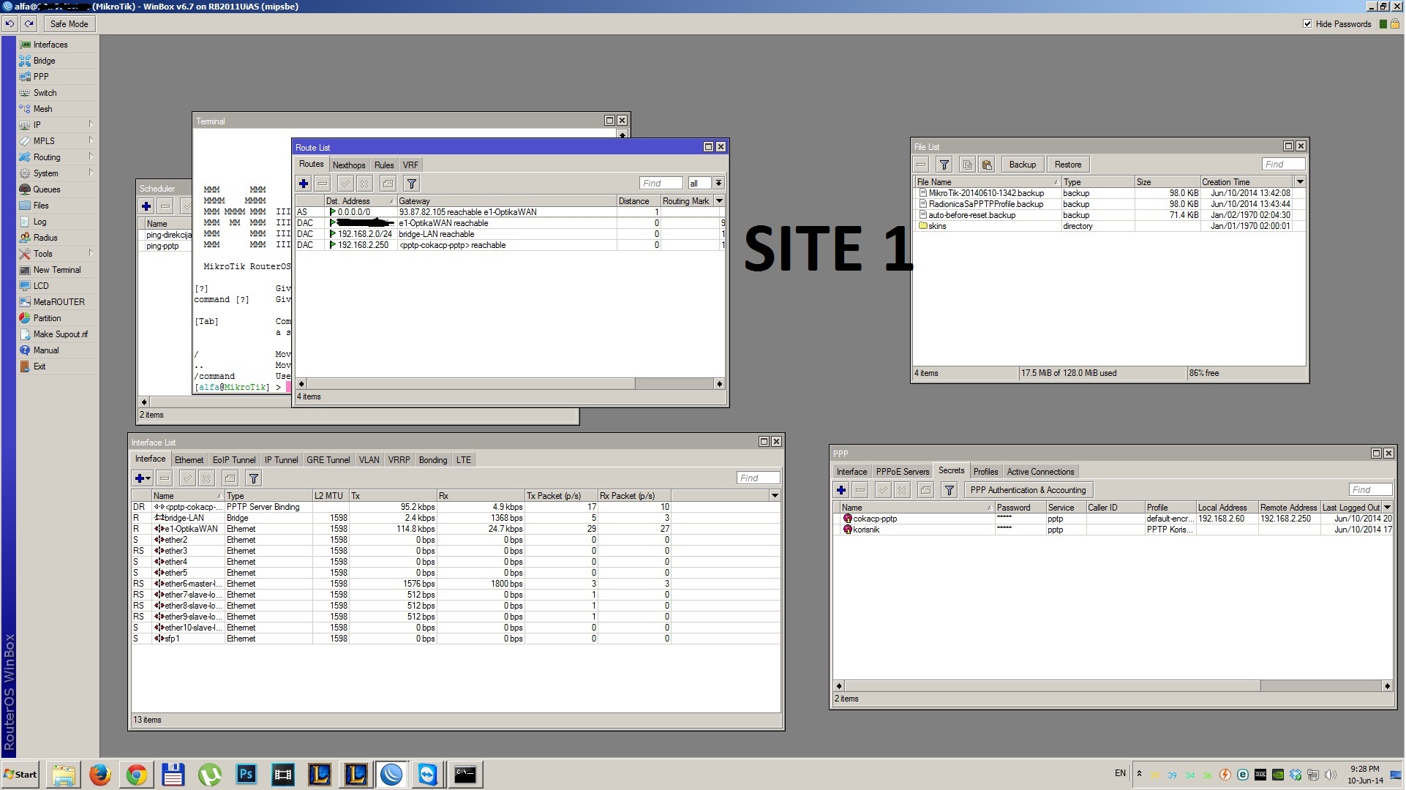Click PPP Authentication & Accounting button
Screen dimensions: 1406x790
click(1027, 490)
